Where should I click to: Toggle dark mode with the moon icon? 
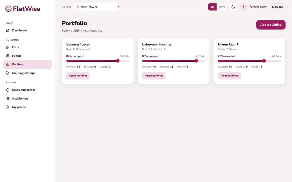[x=233, y=7]
